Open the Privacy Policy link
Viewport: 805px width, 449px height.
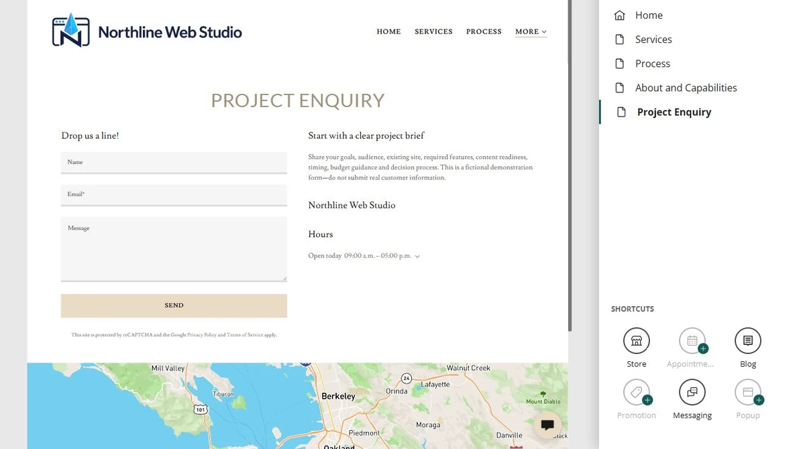[202, 335]
